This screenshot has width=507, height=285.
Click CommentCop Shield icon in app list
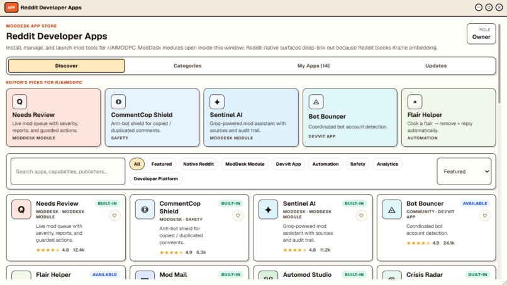pyautogui.click(x=145, y=210)
